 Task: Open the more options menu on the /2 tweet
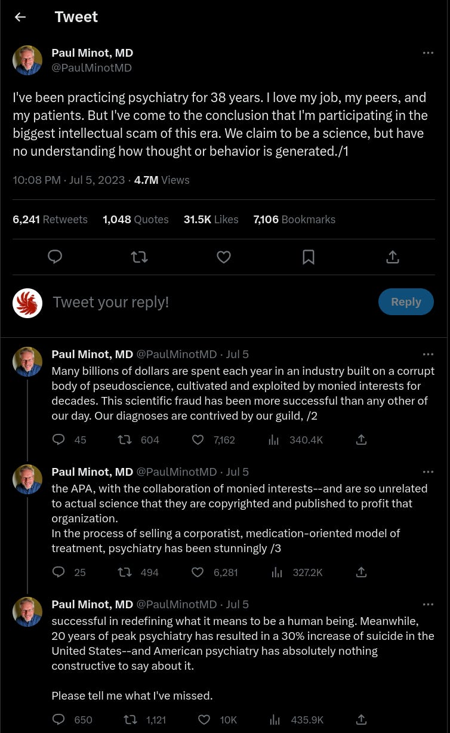(x=428, y=355)
